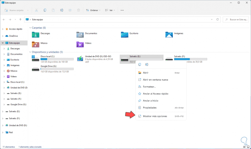Select Documentos in sidebar tree

click(x=16, y=54)
